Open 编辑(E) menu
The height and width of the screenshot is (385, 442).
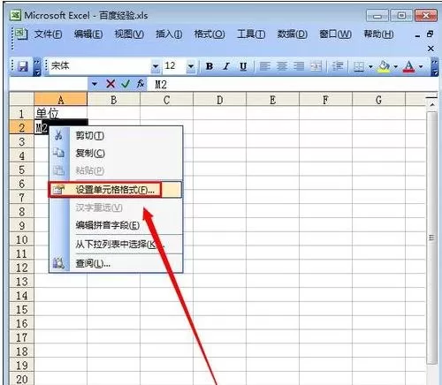[88, 34]
